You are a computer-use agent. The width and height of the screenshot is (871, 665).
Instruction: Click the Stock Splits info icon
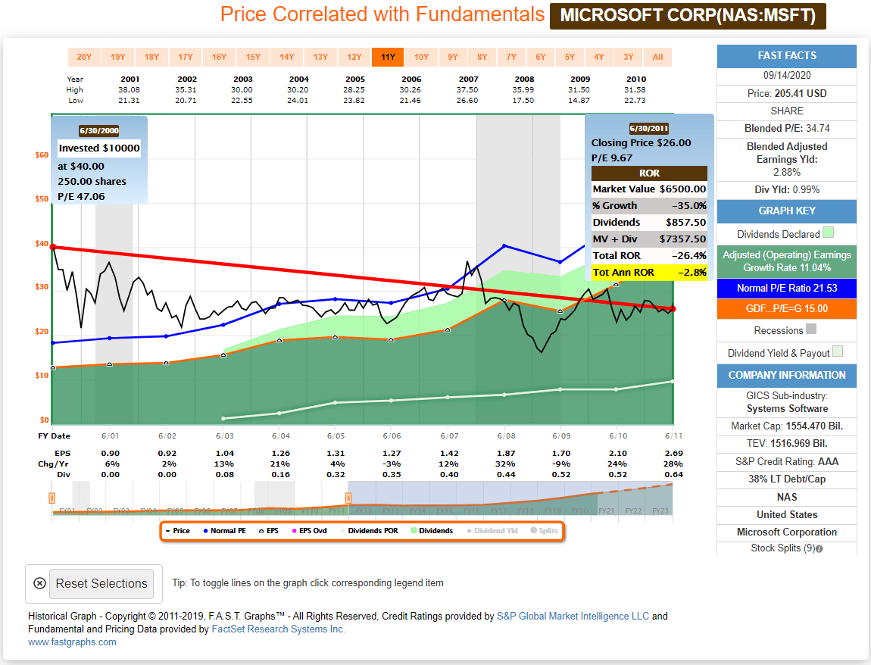point(819,549)
